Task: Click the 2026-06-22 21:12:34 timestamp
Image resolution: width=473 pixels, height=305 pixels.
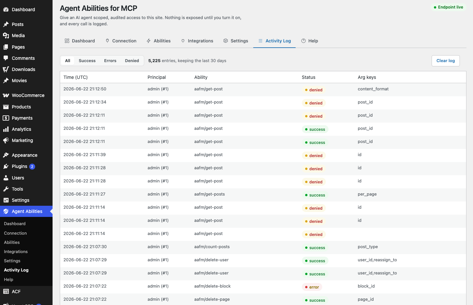Action: (x=85, y=102)
